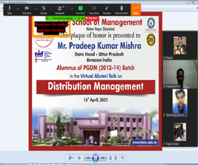Delete photo with red X icon
The image size is (198, 165).
pos(123,158)
